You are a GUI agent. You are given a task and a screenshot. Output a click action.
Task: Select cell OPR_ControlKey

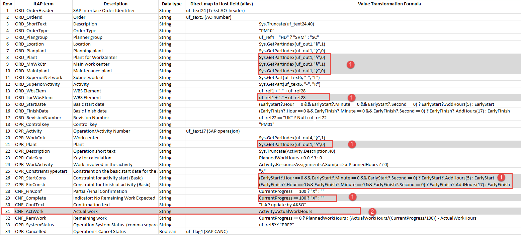click(x=43, y=124)
